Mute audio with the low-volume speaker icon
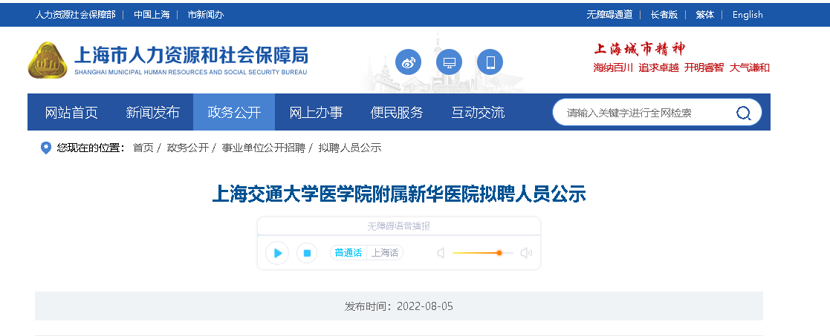 click(441, 253)
